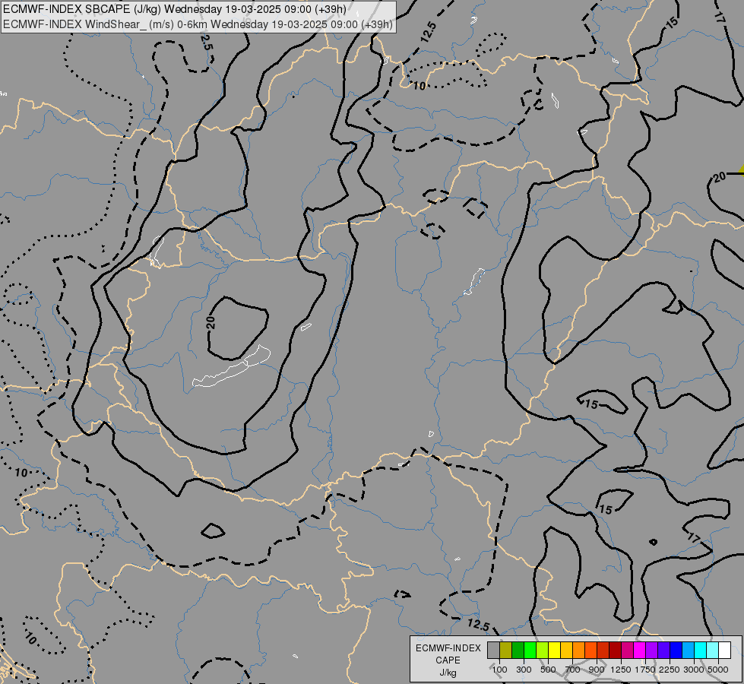Click the 300 value on the legend scale
Viewport: 744px width, 684px height.
[524, 670]
